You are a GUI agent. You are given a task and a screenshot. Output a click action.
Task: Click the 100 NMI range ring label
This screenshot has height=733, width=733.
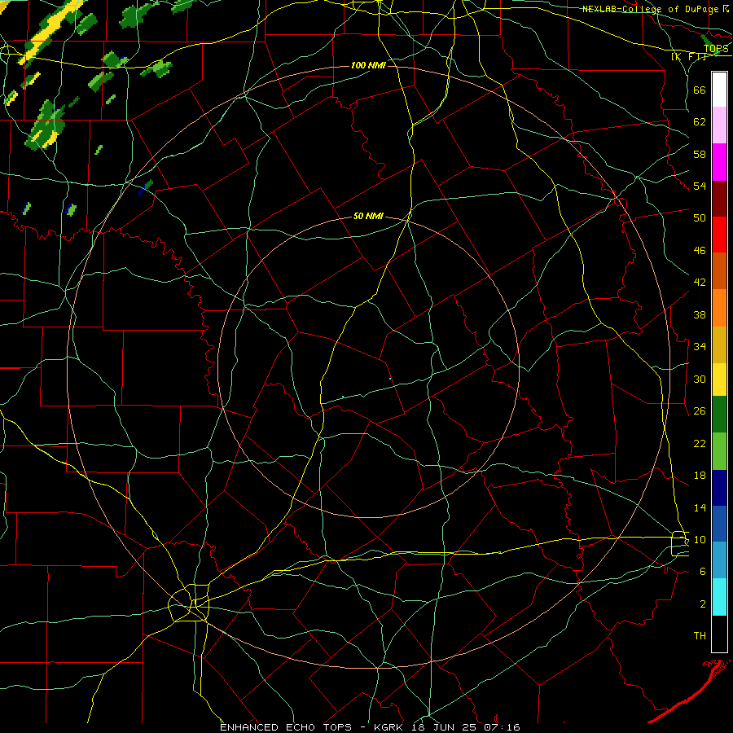click(x=368, y=65)
